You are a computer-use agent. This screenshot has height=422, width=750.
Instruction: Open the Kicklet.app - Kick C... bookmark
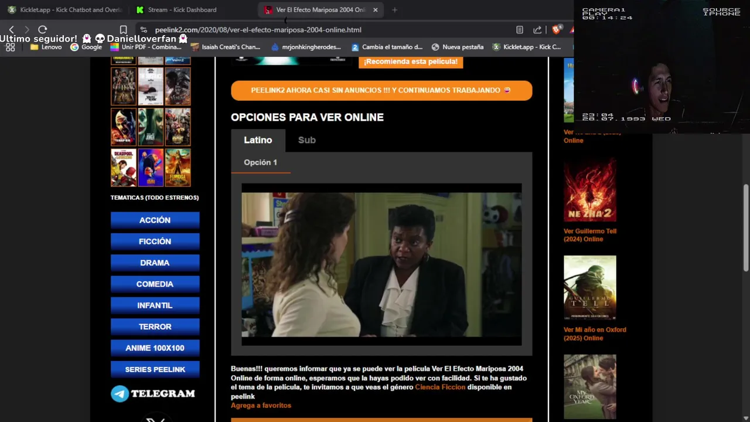pos(527,47)
